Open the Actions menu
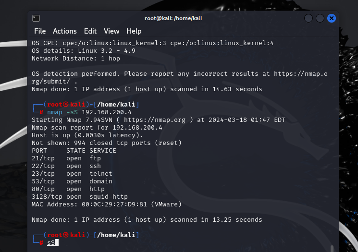 pyautogui.click(x=65, y=31)
